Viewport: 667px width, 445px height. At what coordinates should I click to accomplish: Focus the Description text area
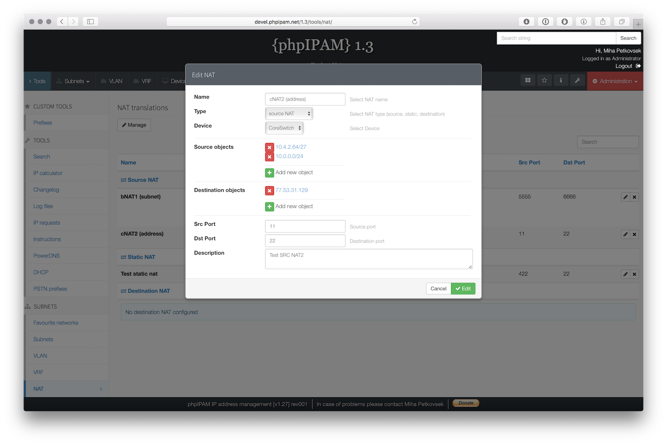pyautogui.click(x=369, y=259)
